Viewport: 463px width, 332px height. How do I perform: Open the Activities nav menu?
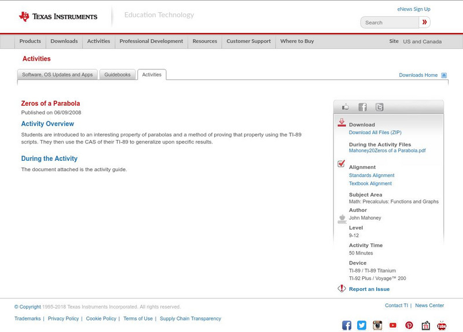[98, 41]
